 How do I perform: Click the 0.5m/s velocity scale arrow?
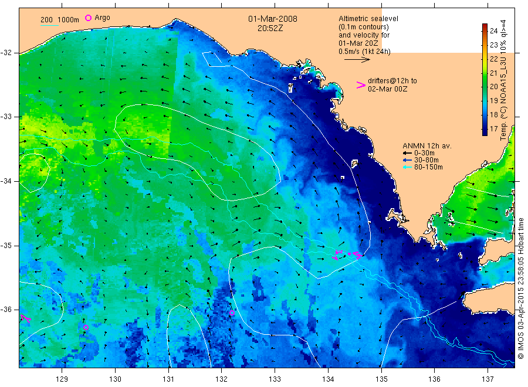[x=357, y=60]
